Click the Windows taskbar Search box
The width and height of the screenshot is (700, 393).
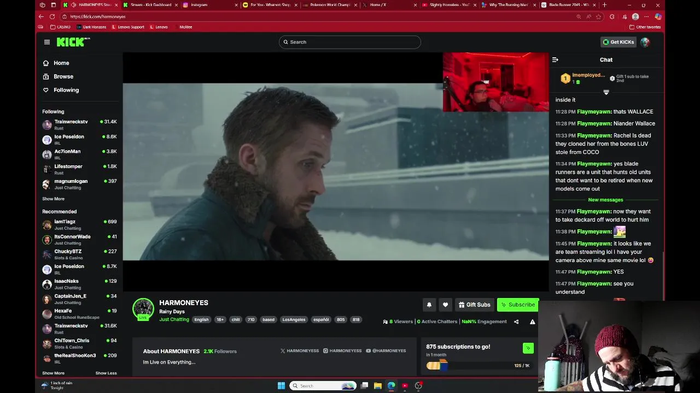coord(323,385)
